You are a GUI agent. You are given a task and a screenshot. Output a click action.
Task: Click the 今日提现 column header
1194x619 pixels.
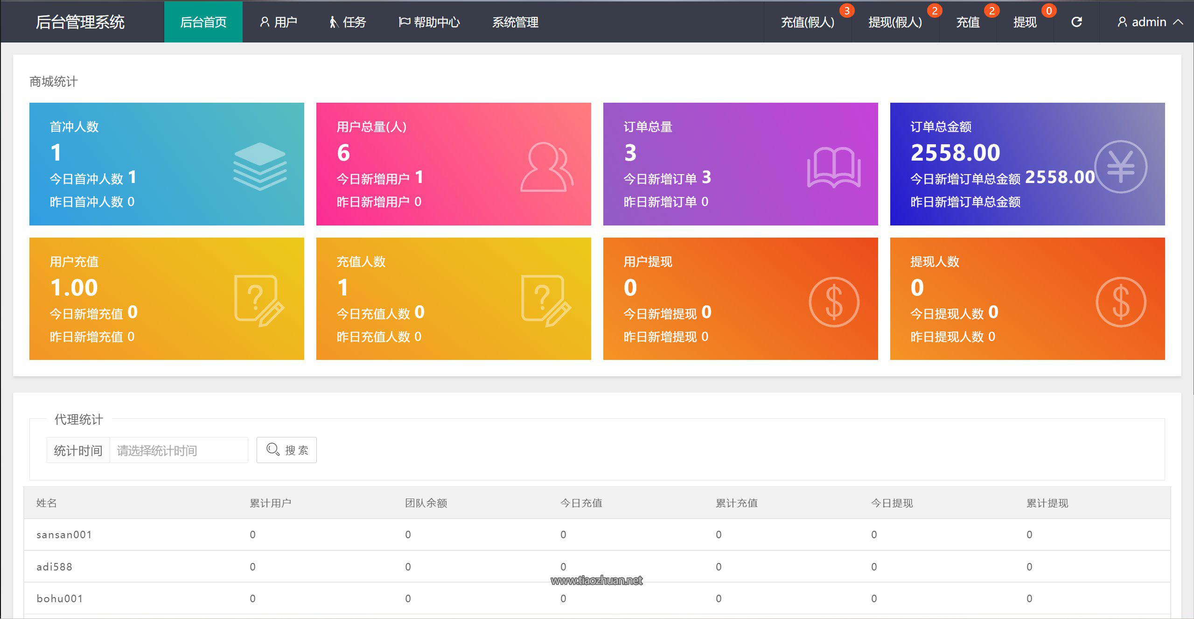892,503
